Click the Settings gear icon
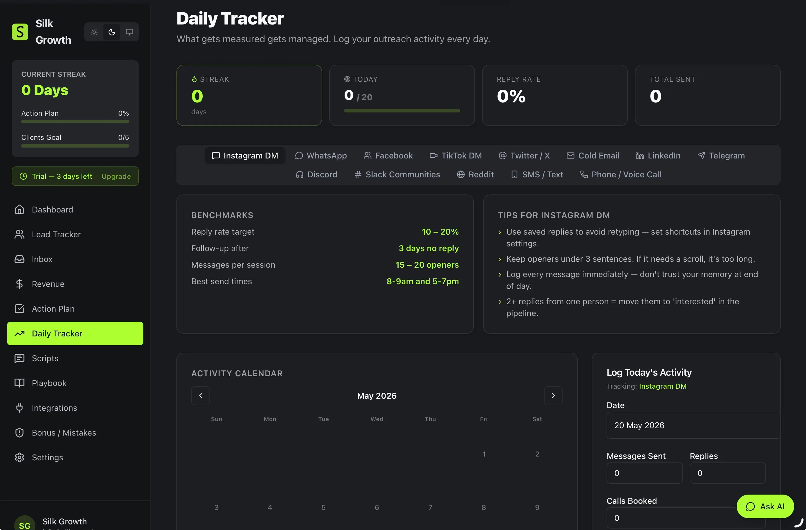This screenshot has height=530, width=806. [x=19, y=457]
